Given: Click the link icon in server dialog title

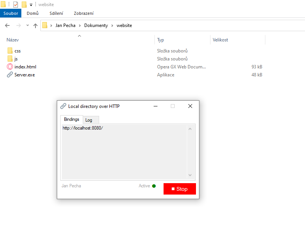Looking at the screenshot, I should [63, 106].
